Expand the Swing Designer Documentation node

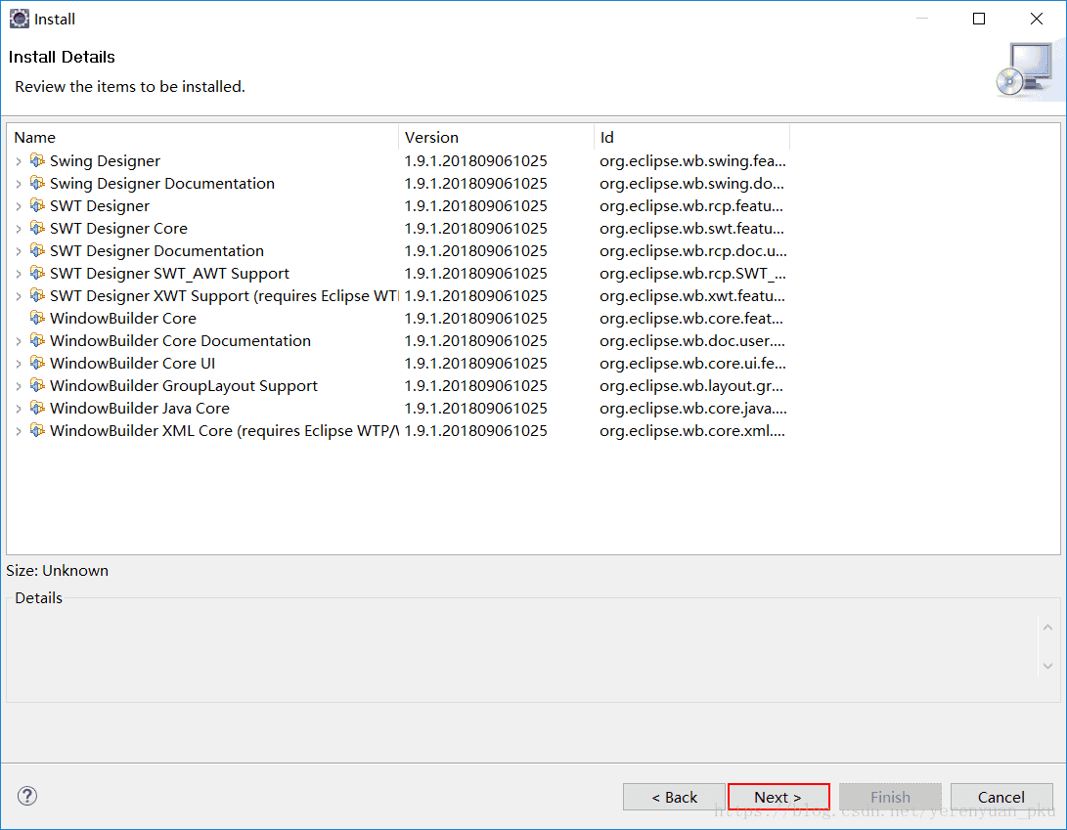(x=19, y=184)
